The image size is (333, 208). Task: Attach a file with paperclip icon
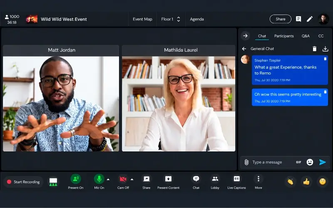click(x=246, y=162)
